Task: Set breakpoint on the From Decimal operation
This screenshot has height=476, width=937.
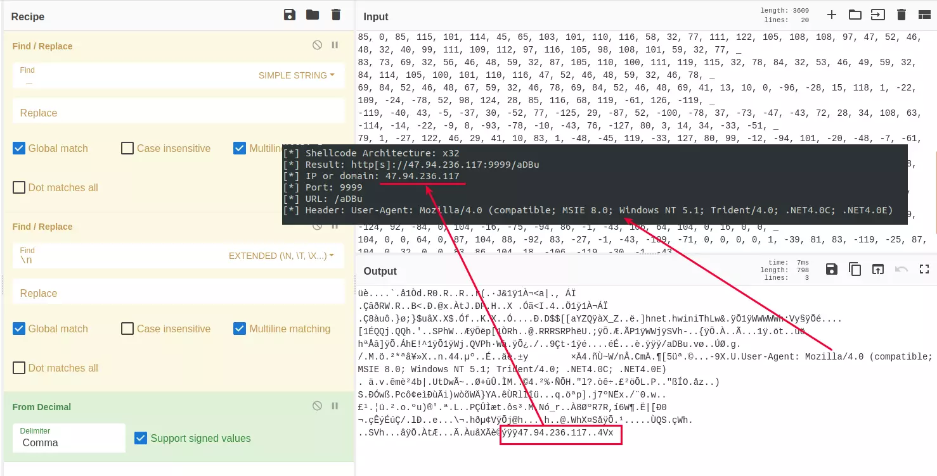Action: click(x=335, y=406)
